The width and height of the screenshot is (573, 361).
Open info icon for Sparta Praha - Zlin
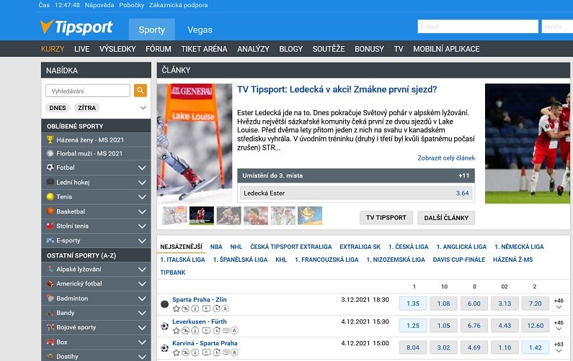(x=195, y=309)
